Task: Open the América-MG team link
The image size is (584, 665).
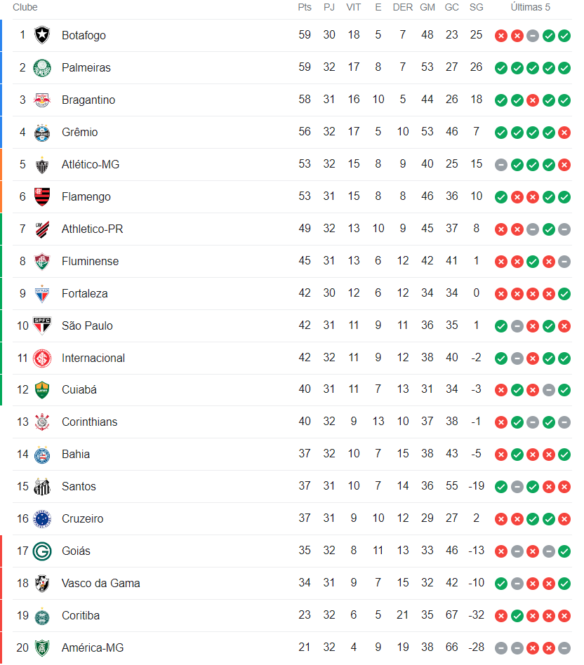Action: tap(93, 647)
